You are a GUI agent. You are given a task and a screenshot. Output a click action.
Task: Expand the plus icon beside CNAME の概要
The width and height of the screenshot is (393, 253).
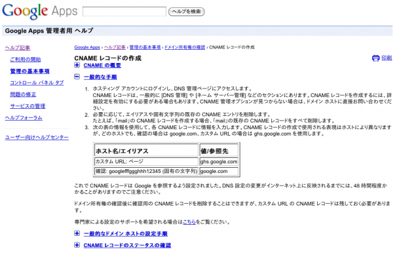coord(77,65)
